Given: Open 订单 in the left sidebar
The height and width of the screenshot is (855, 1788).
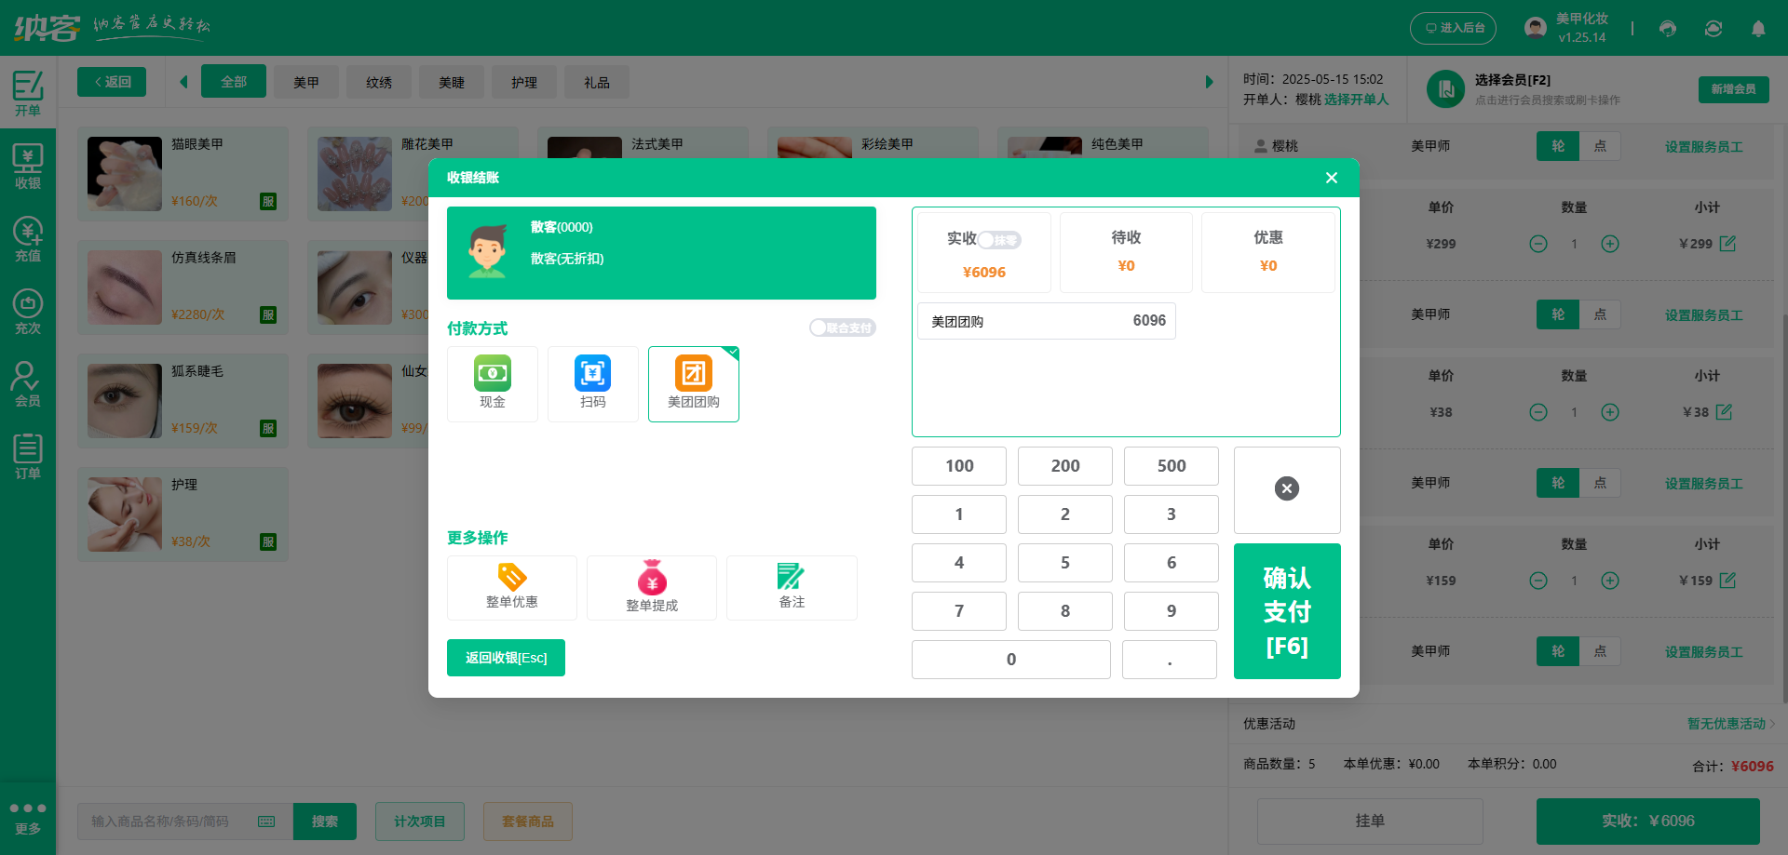Looking at the screenshot, I should [x=28, y=457].
